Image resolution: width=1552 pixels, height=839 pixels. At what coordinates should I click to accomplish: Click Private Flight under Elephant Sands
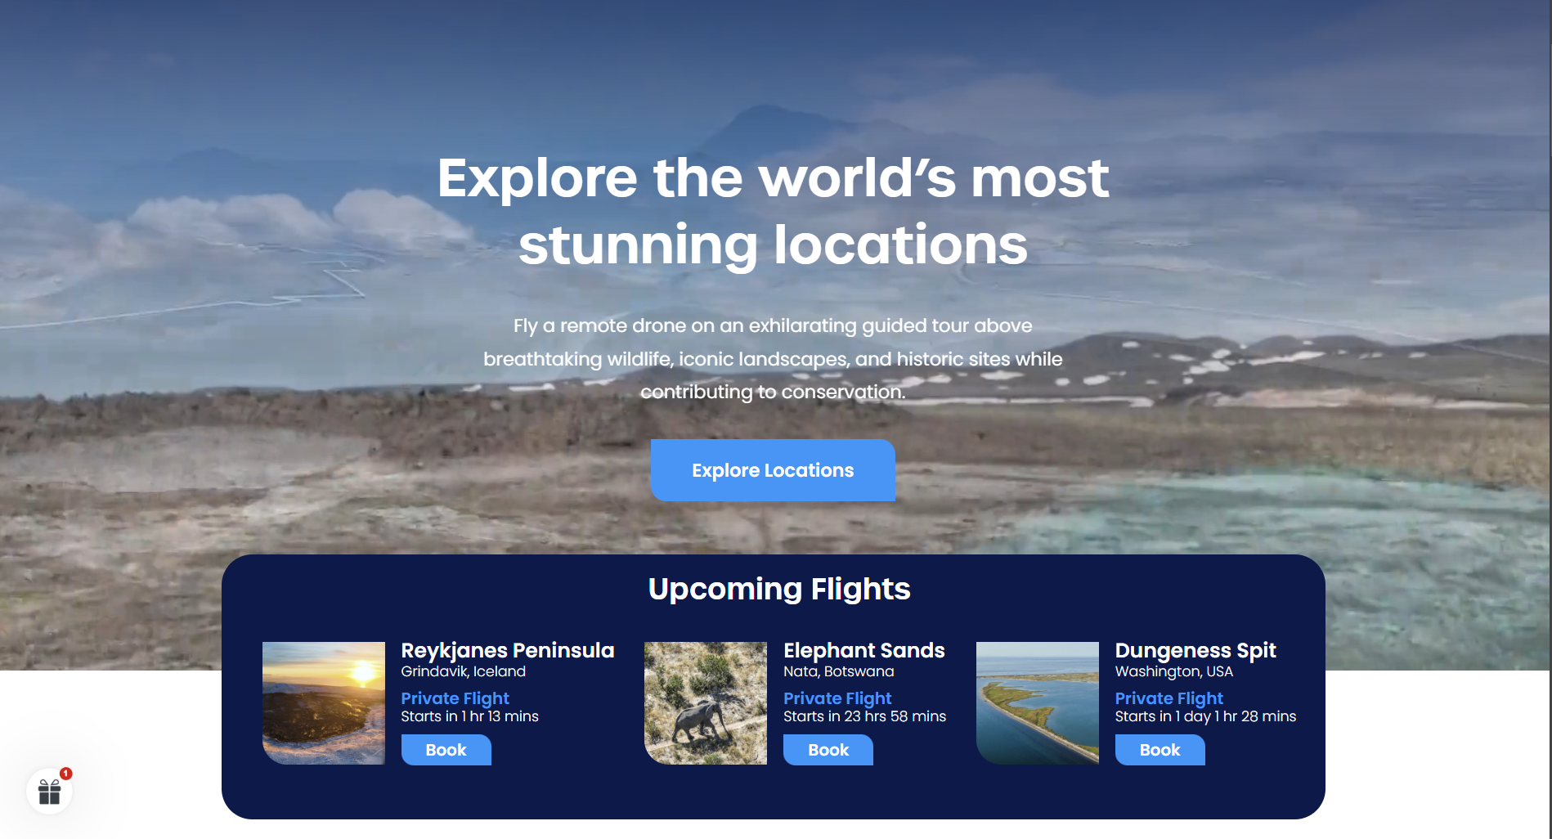(837, 698)
